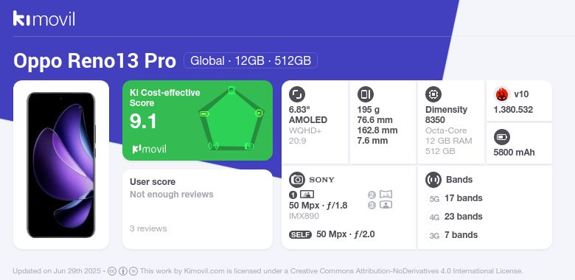This screenshot has width=575, height=280.
Task: Click the Kimovil logo at top left
Action: [44, 18]
